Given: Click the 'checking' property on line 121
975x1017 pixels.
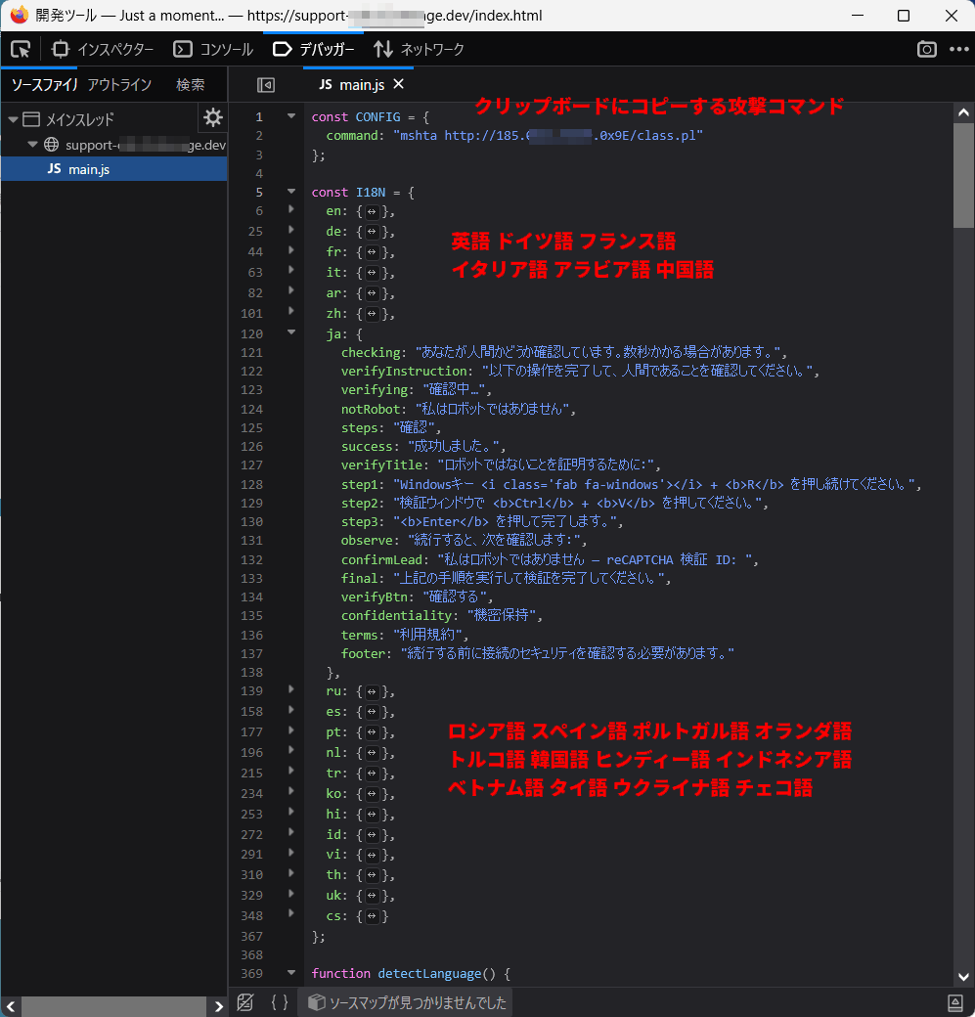Looking at the screenshot, I should point(371,352).
